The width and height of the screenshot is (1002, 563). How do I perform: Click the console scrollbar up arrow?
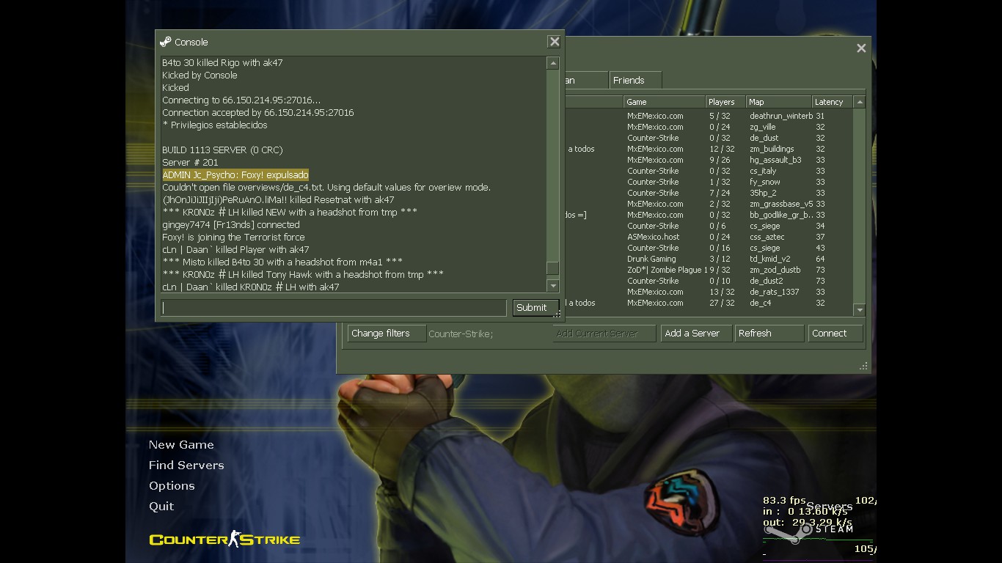553,64
